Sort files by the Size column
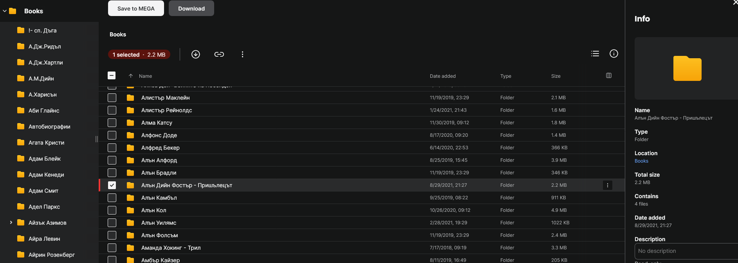The width and height of the screenshot is (738, 263). 556,76
